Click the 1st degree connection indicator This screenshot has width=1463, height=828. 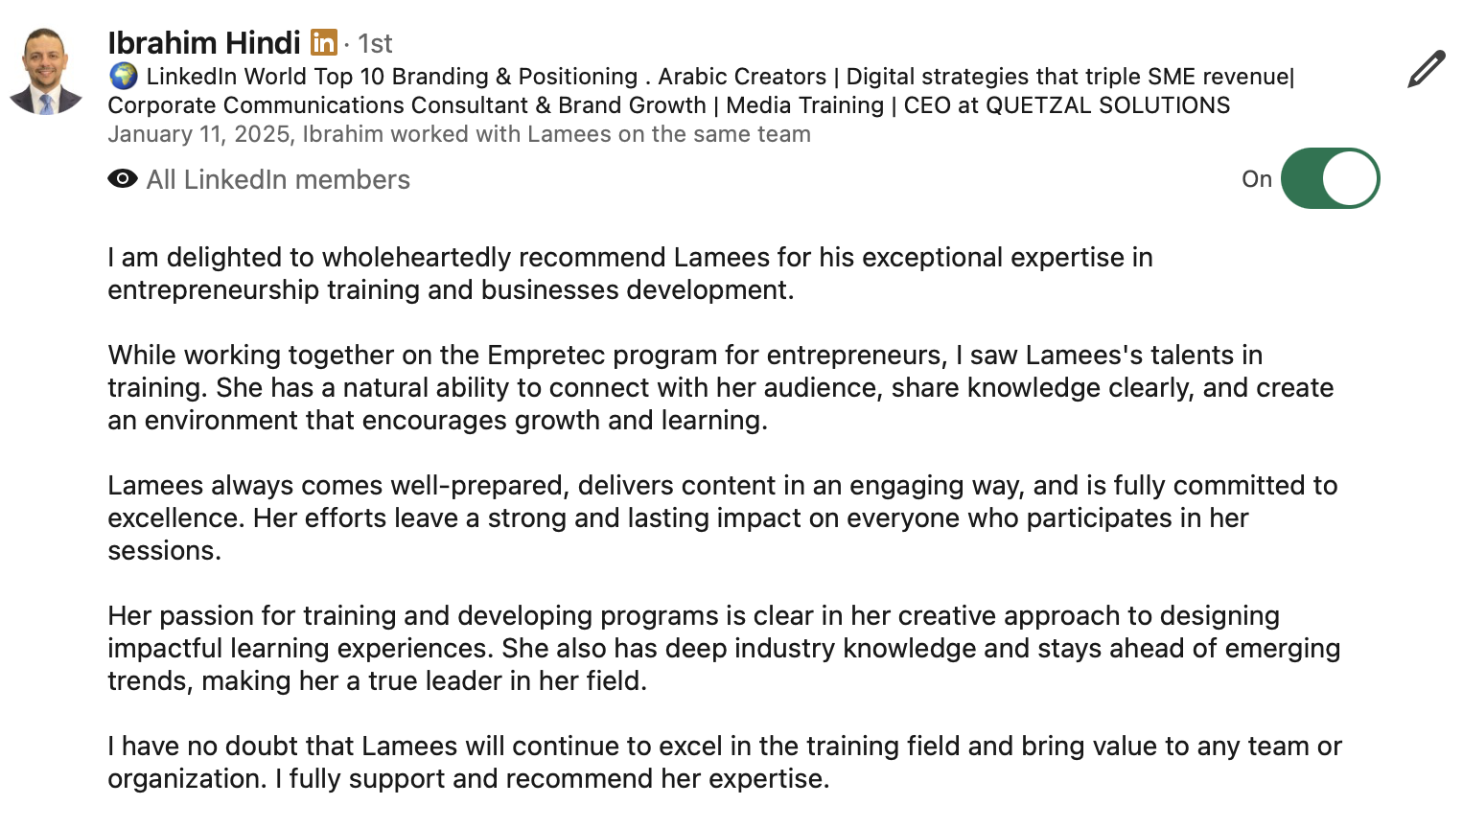click(x=375, y=44)
